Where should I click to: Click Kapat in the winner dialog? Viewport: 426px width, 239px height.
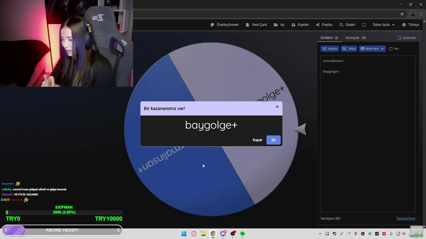pyautogui.click(x=257, y=140)
